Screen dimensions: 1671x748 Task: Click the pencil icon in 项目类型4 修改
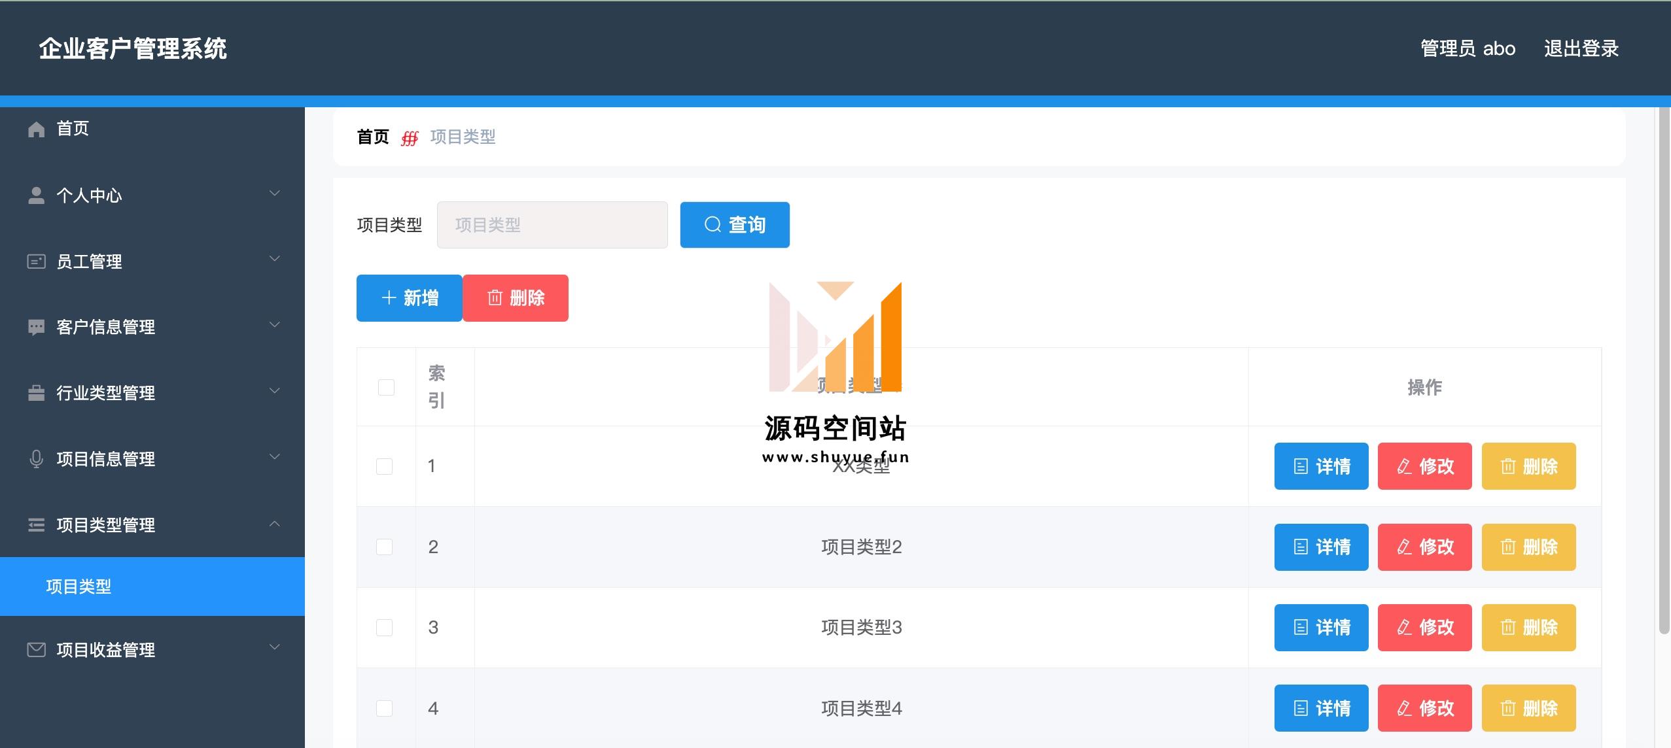tap(1404, 708)
